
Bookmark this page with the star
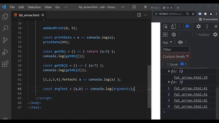pos(193,14)
